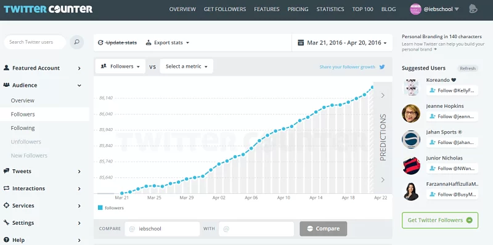Click the Services crosshair icon
493x245 pixels.
click(6, 206)
